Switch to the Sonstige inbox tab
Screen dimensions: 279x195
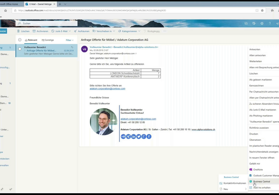[48, 40]
